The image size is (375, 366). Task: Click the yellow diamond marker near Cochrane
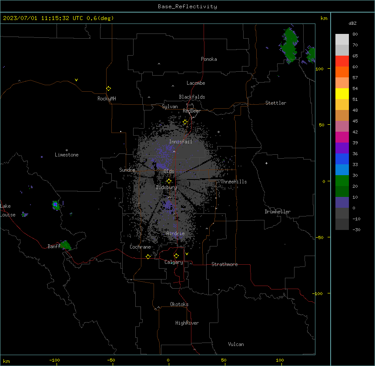pos(148,256)
